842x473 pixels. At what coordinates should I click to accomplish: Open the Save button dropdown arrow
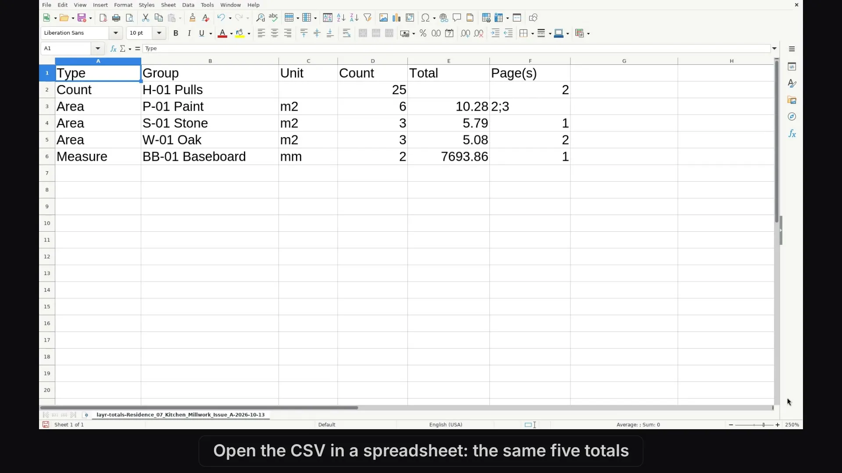click(90, 18)
